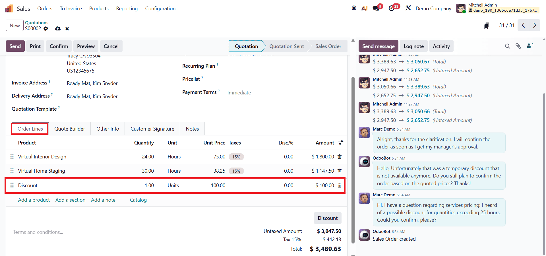
Task: Switch to the Customer Signature tab
Action: coord(152,129)
